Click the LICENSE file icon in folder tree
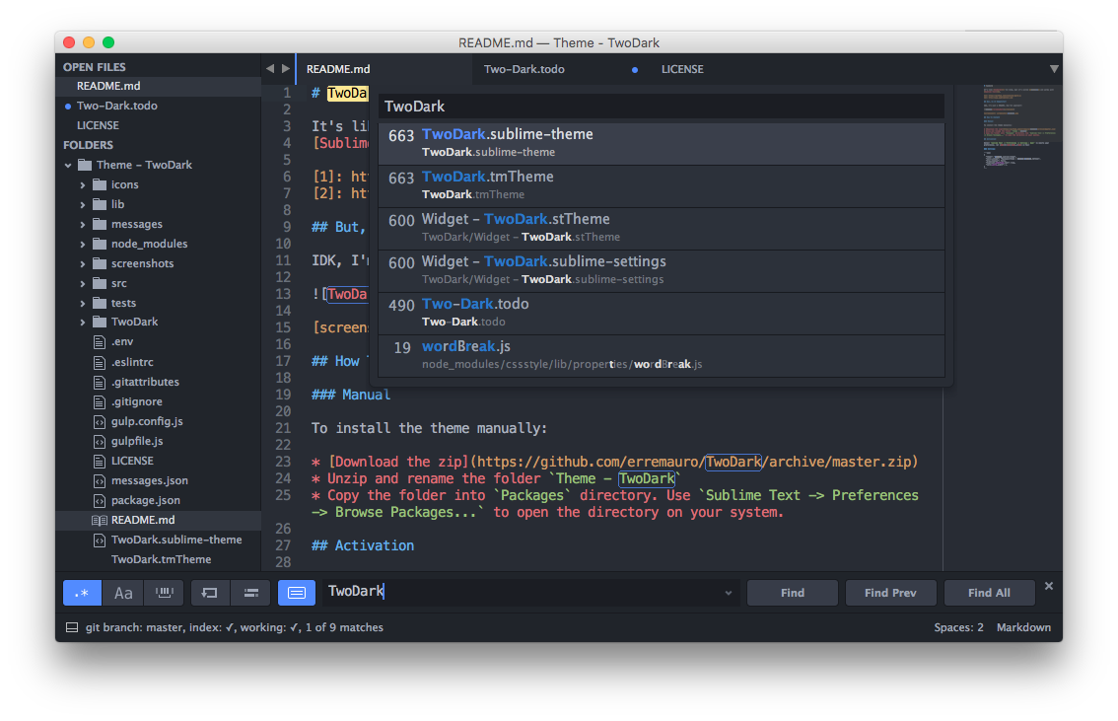The height and width of the screenshot is (721, 1118). (x=100, y=462)
